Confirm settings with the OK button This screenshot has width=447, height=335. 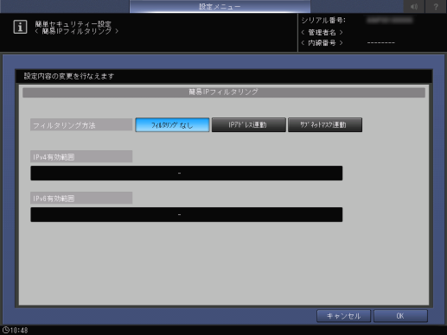coord(400,316)
